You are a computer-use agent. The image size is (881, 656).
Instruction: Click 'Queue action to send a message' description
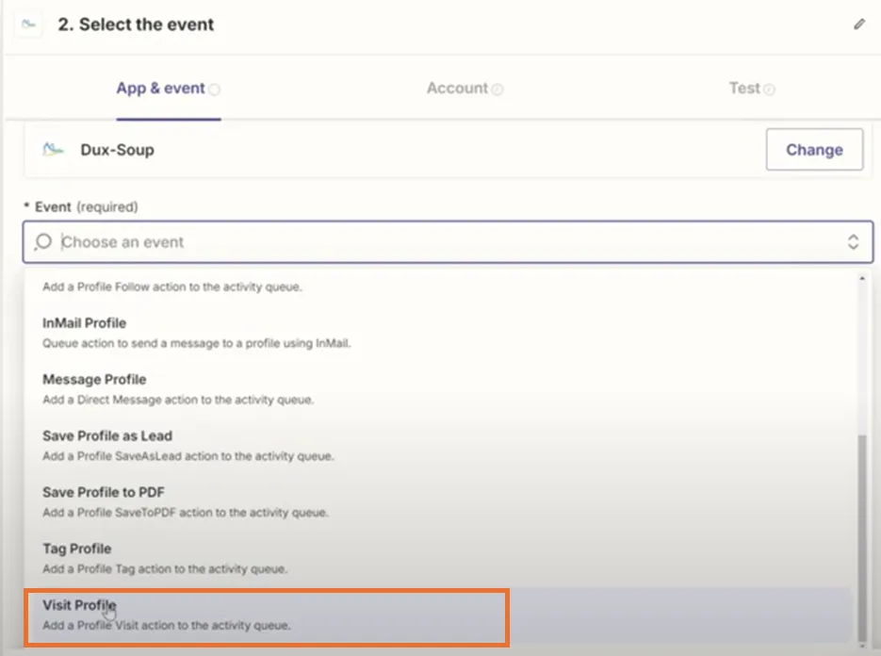tap(197, 343)
